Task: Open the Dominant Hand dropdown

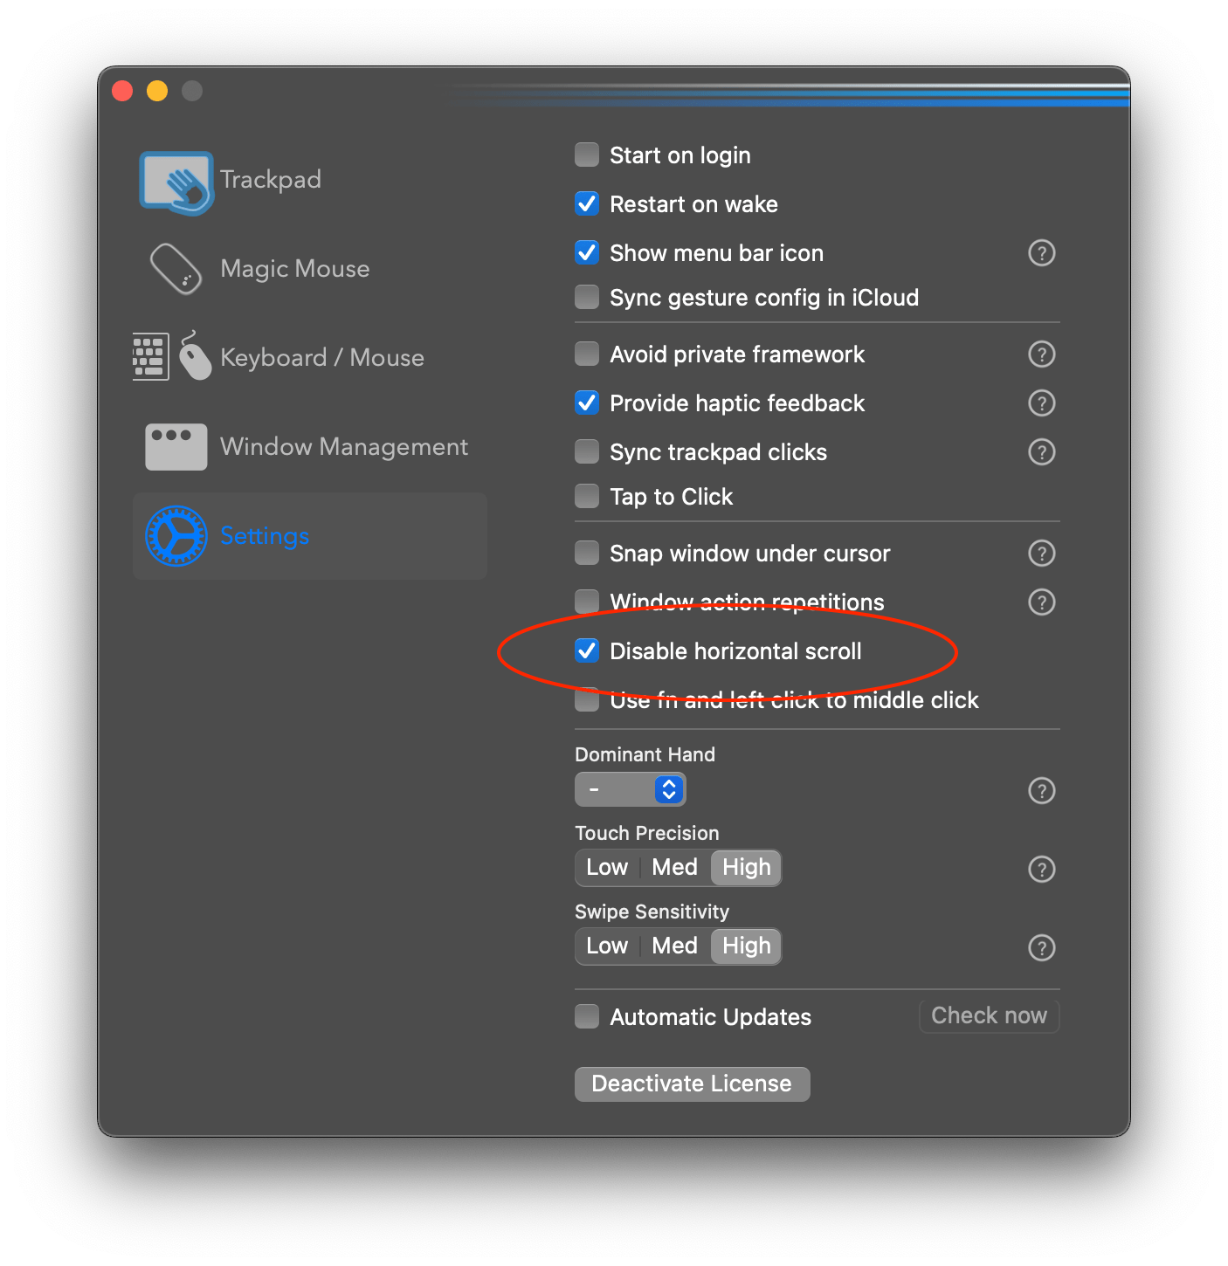Action: pos(630,789)
